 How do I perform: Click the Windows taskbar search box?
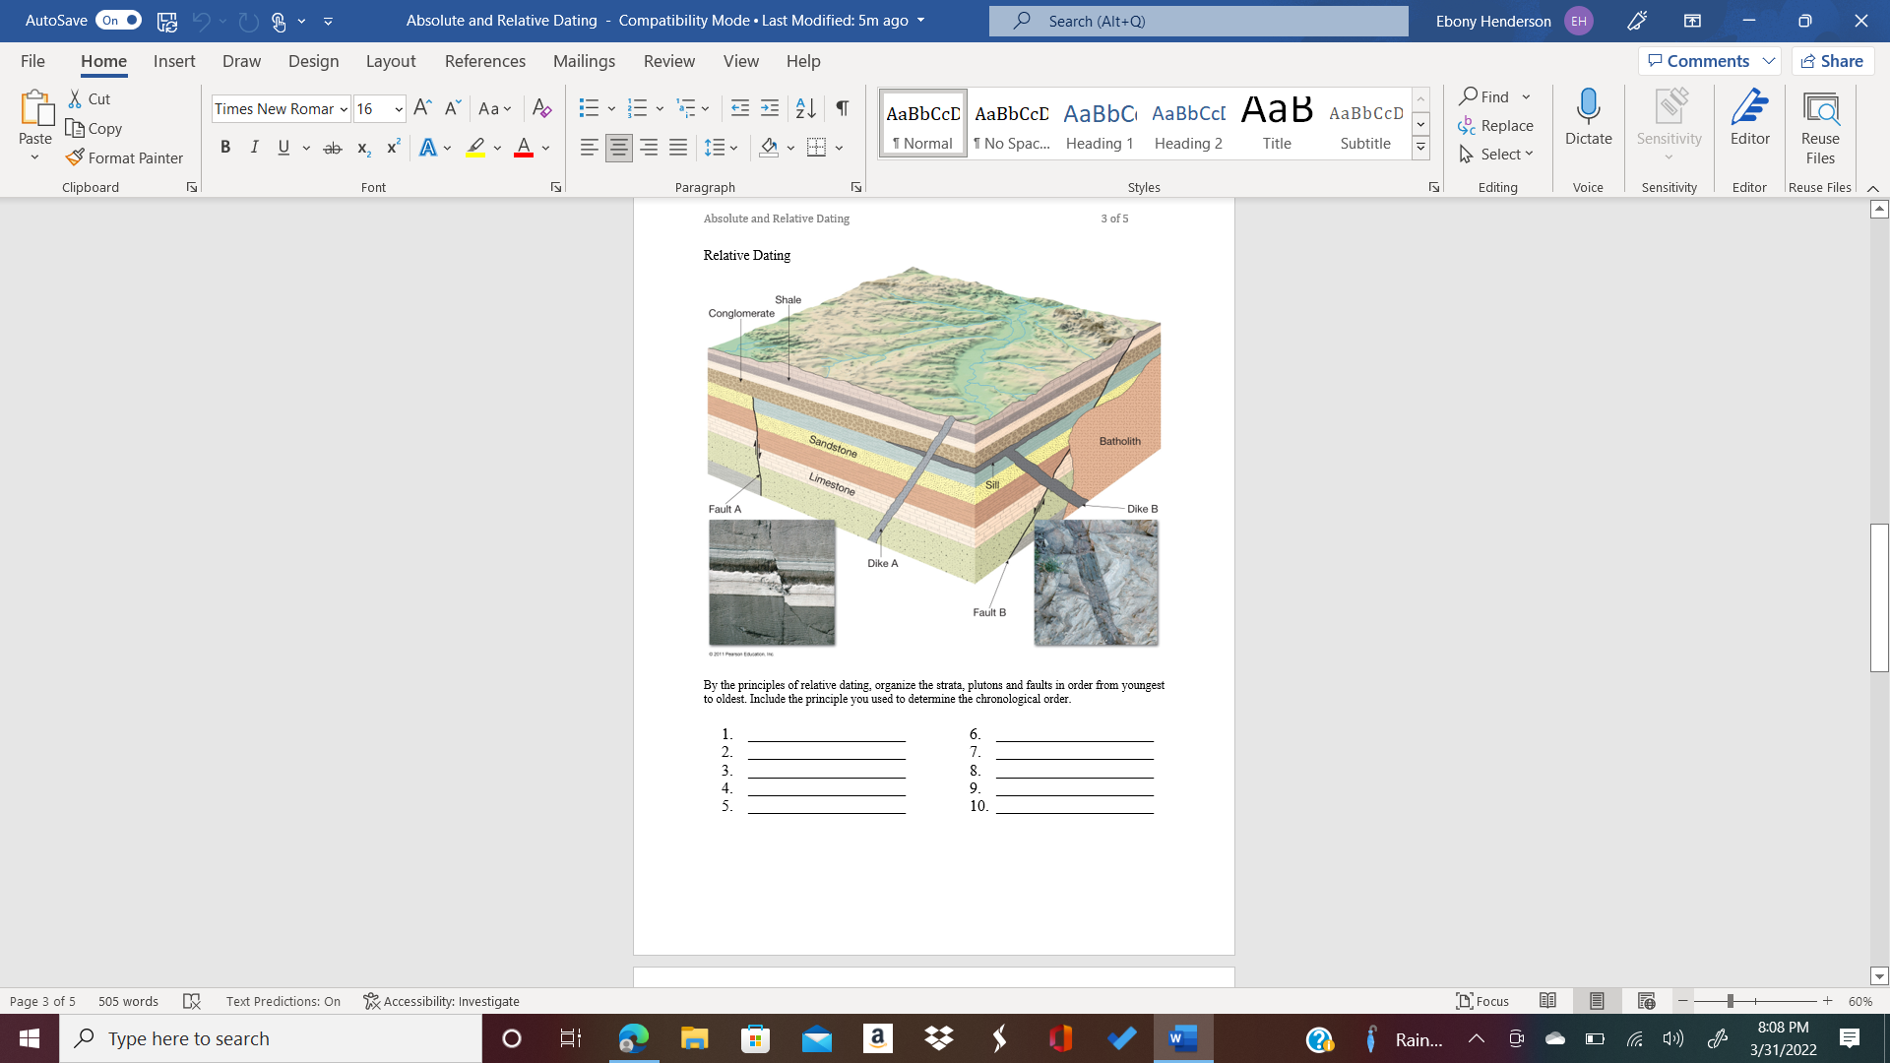point(271,1038)
